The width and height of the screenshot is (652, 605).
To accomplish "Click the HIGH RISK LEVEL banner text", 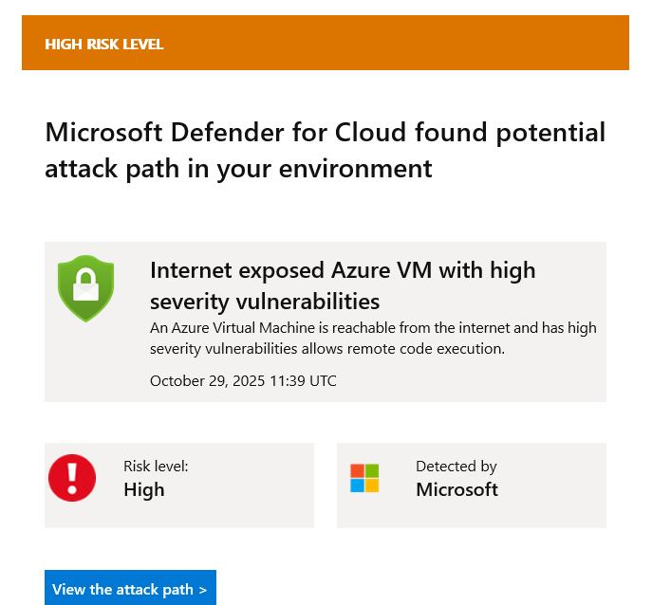I will [x=103, y=44].
